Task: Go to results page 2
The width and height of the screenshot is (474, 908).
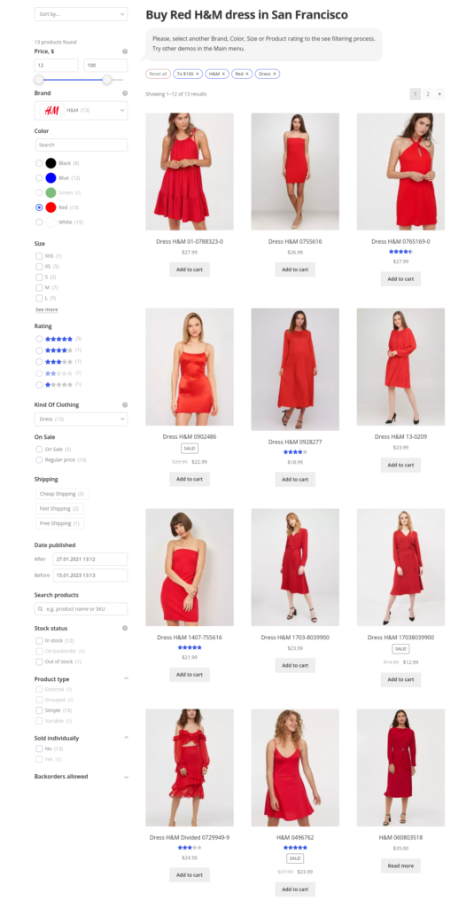Action: [428, 94]
